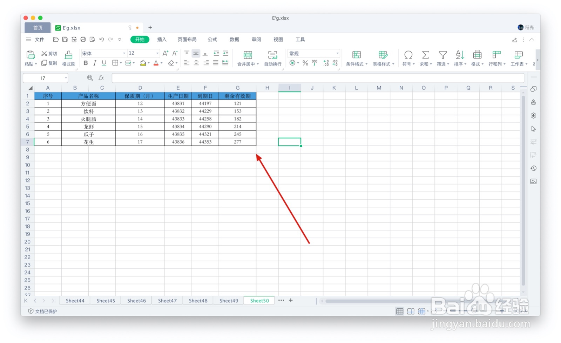The height and width of the screenshot is (343, 561).
Task: Switch to the Sheet49 tab
Action: point(229,301)
